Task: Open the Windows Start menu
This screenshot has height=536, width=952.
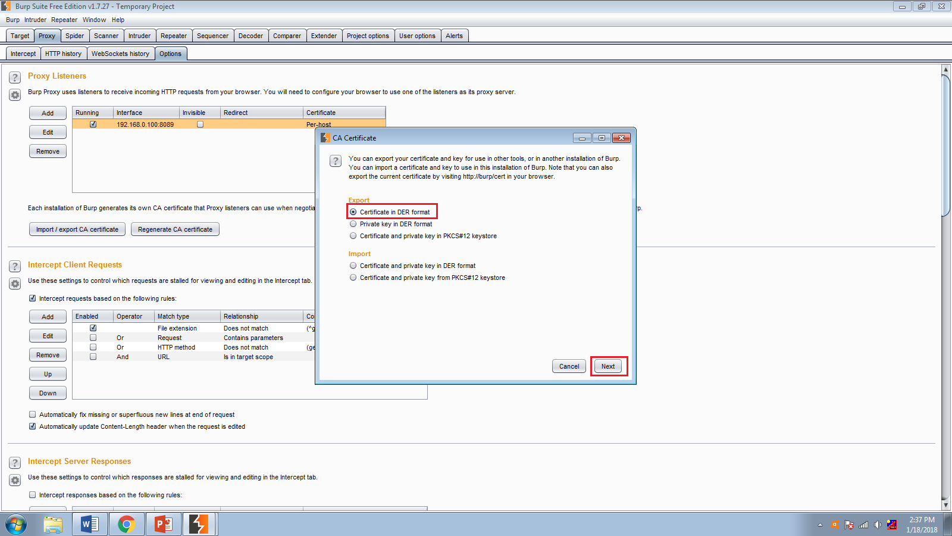Action: pyautogui.click(x=16, y=524)
